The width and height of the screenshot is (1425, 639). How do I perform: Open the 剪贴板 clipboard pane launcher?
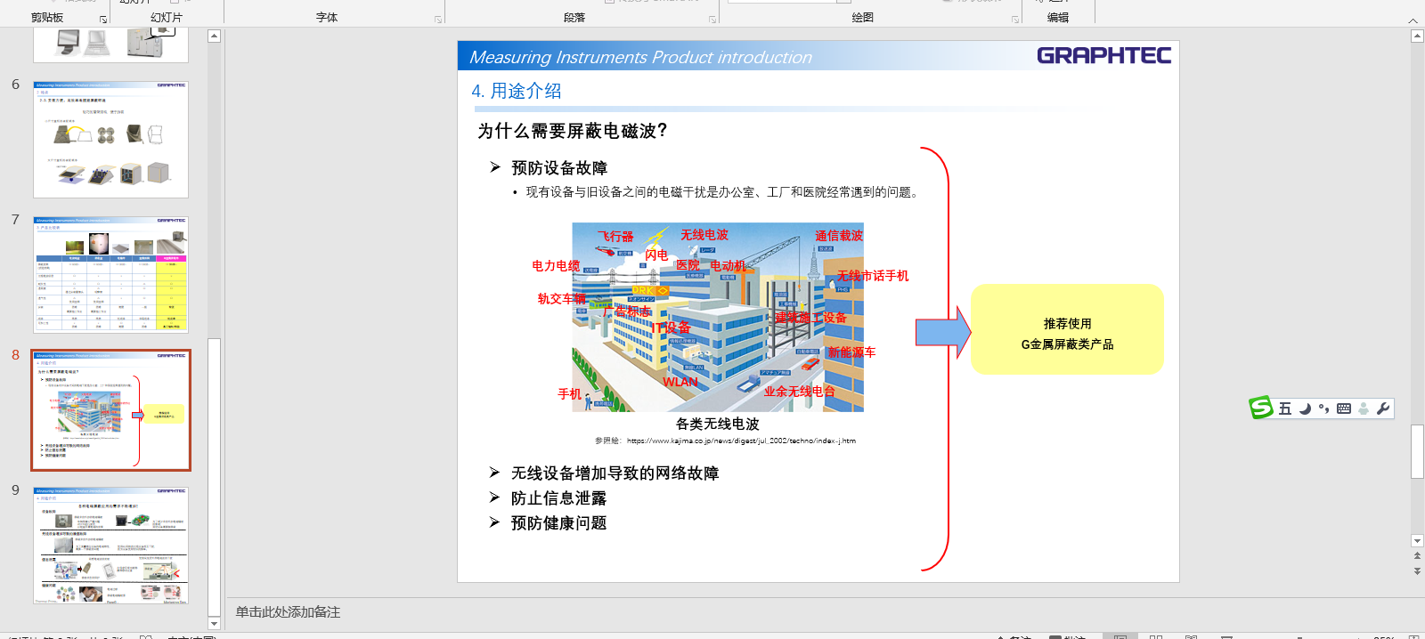coord(103,20)
